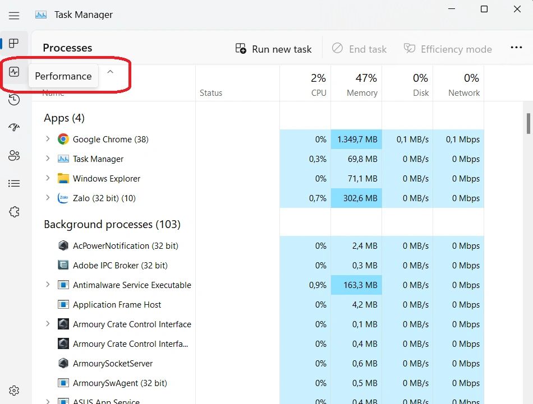The image size is (533, 404).
Task: Open Task Manager settings gear
Action: pos(14,391)
